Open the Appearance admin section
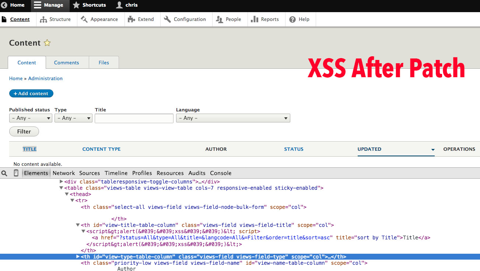480x271 pixels. click(100, 19)
